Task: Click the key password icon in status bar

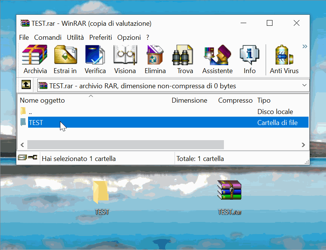Action: point(33,157)
